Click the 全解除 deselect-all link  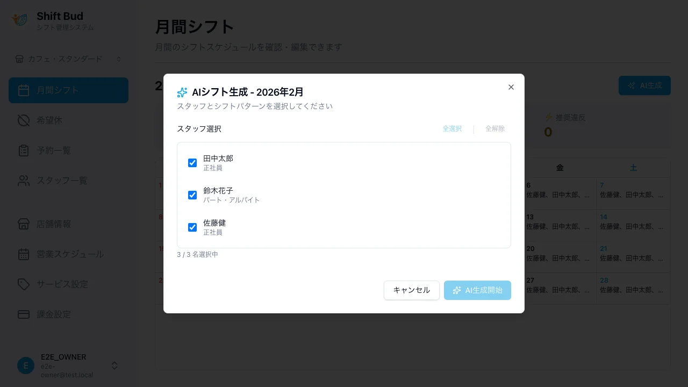[x=494, y=129]
